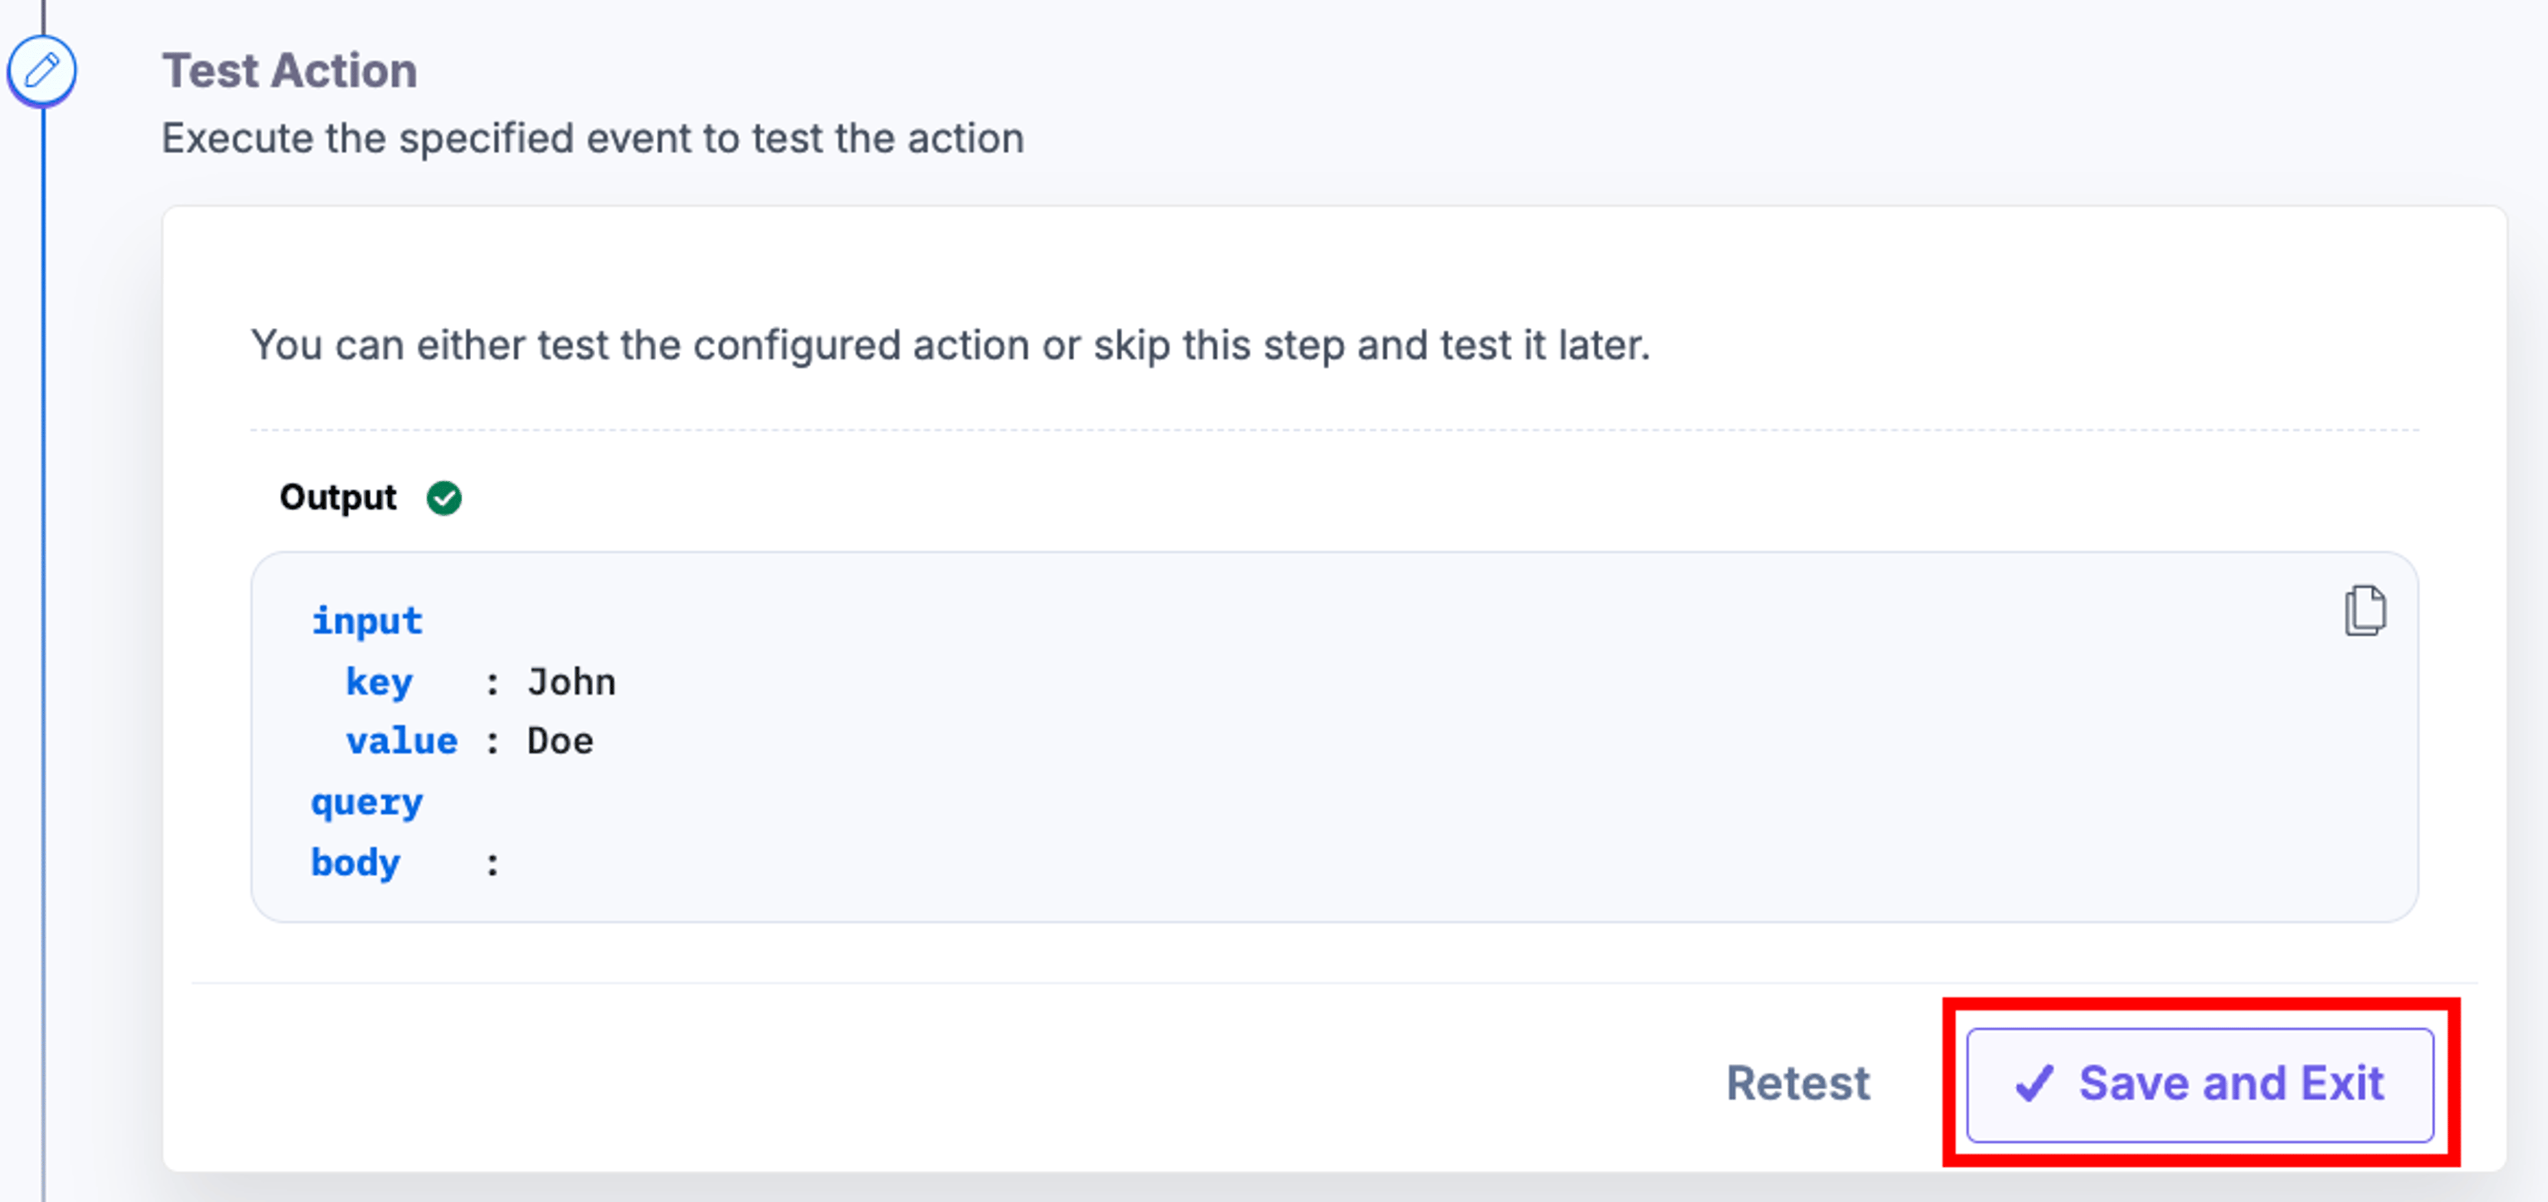
Task: Click the checkmark icon inside Save and Exit
Action: point(2034,1083)
